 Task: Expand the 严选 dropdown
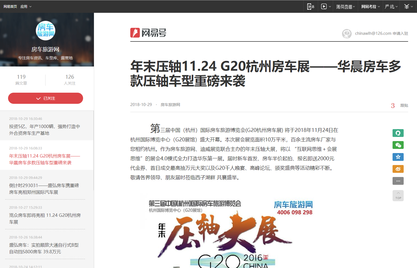coord(391,6)
